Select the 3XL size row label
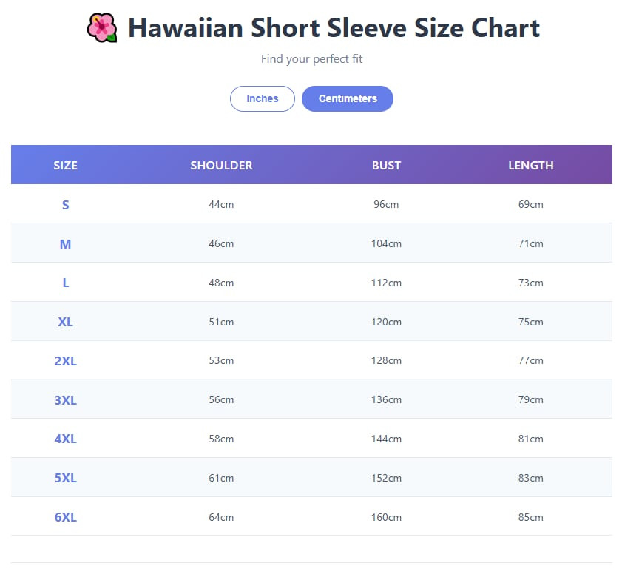Screen dimensions: 622x577 click(65, 400)
